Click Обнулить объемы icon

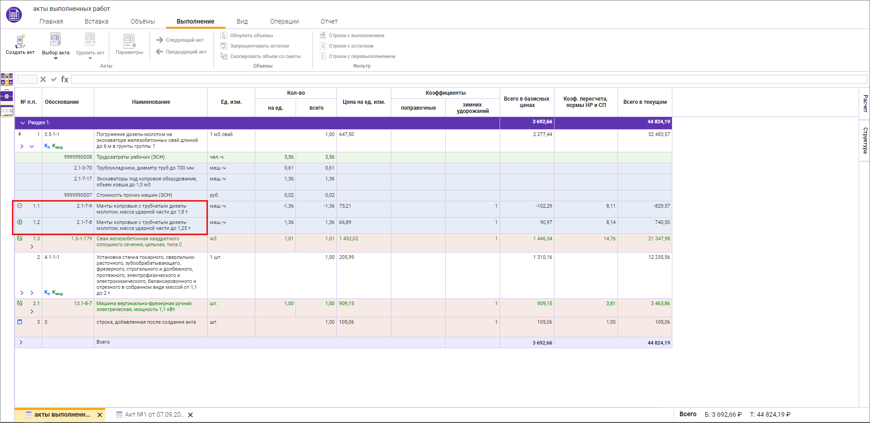[224, 35]
